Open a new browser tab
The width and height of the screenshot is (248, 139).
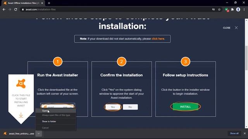[x=49, y=3]
